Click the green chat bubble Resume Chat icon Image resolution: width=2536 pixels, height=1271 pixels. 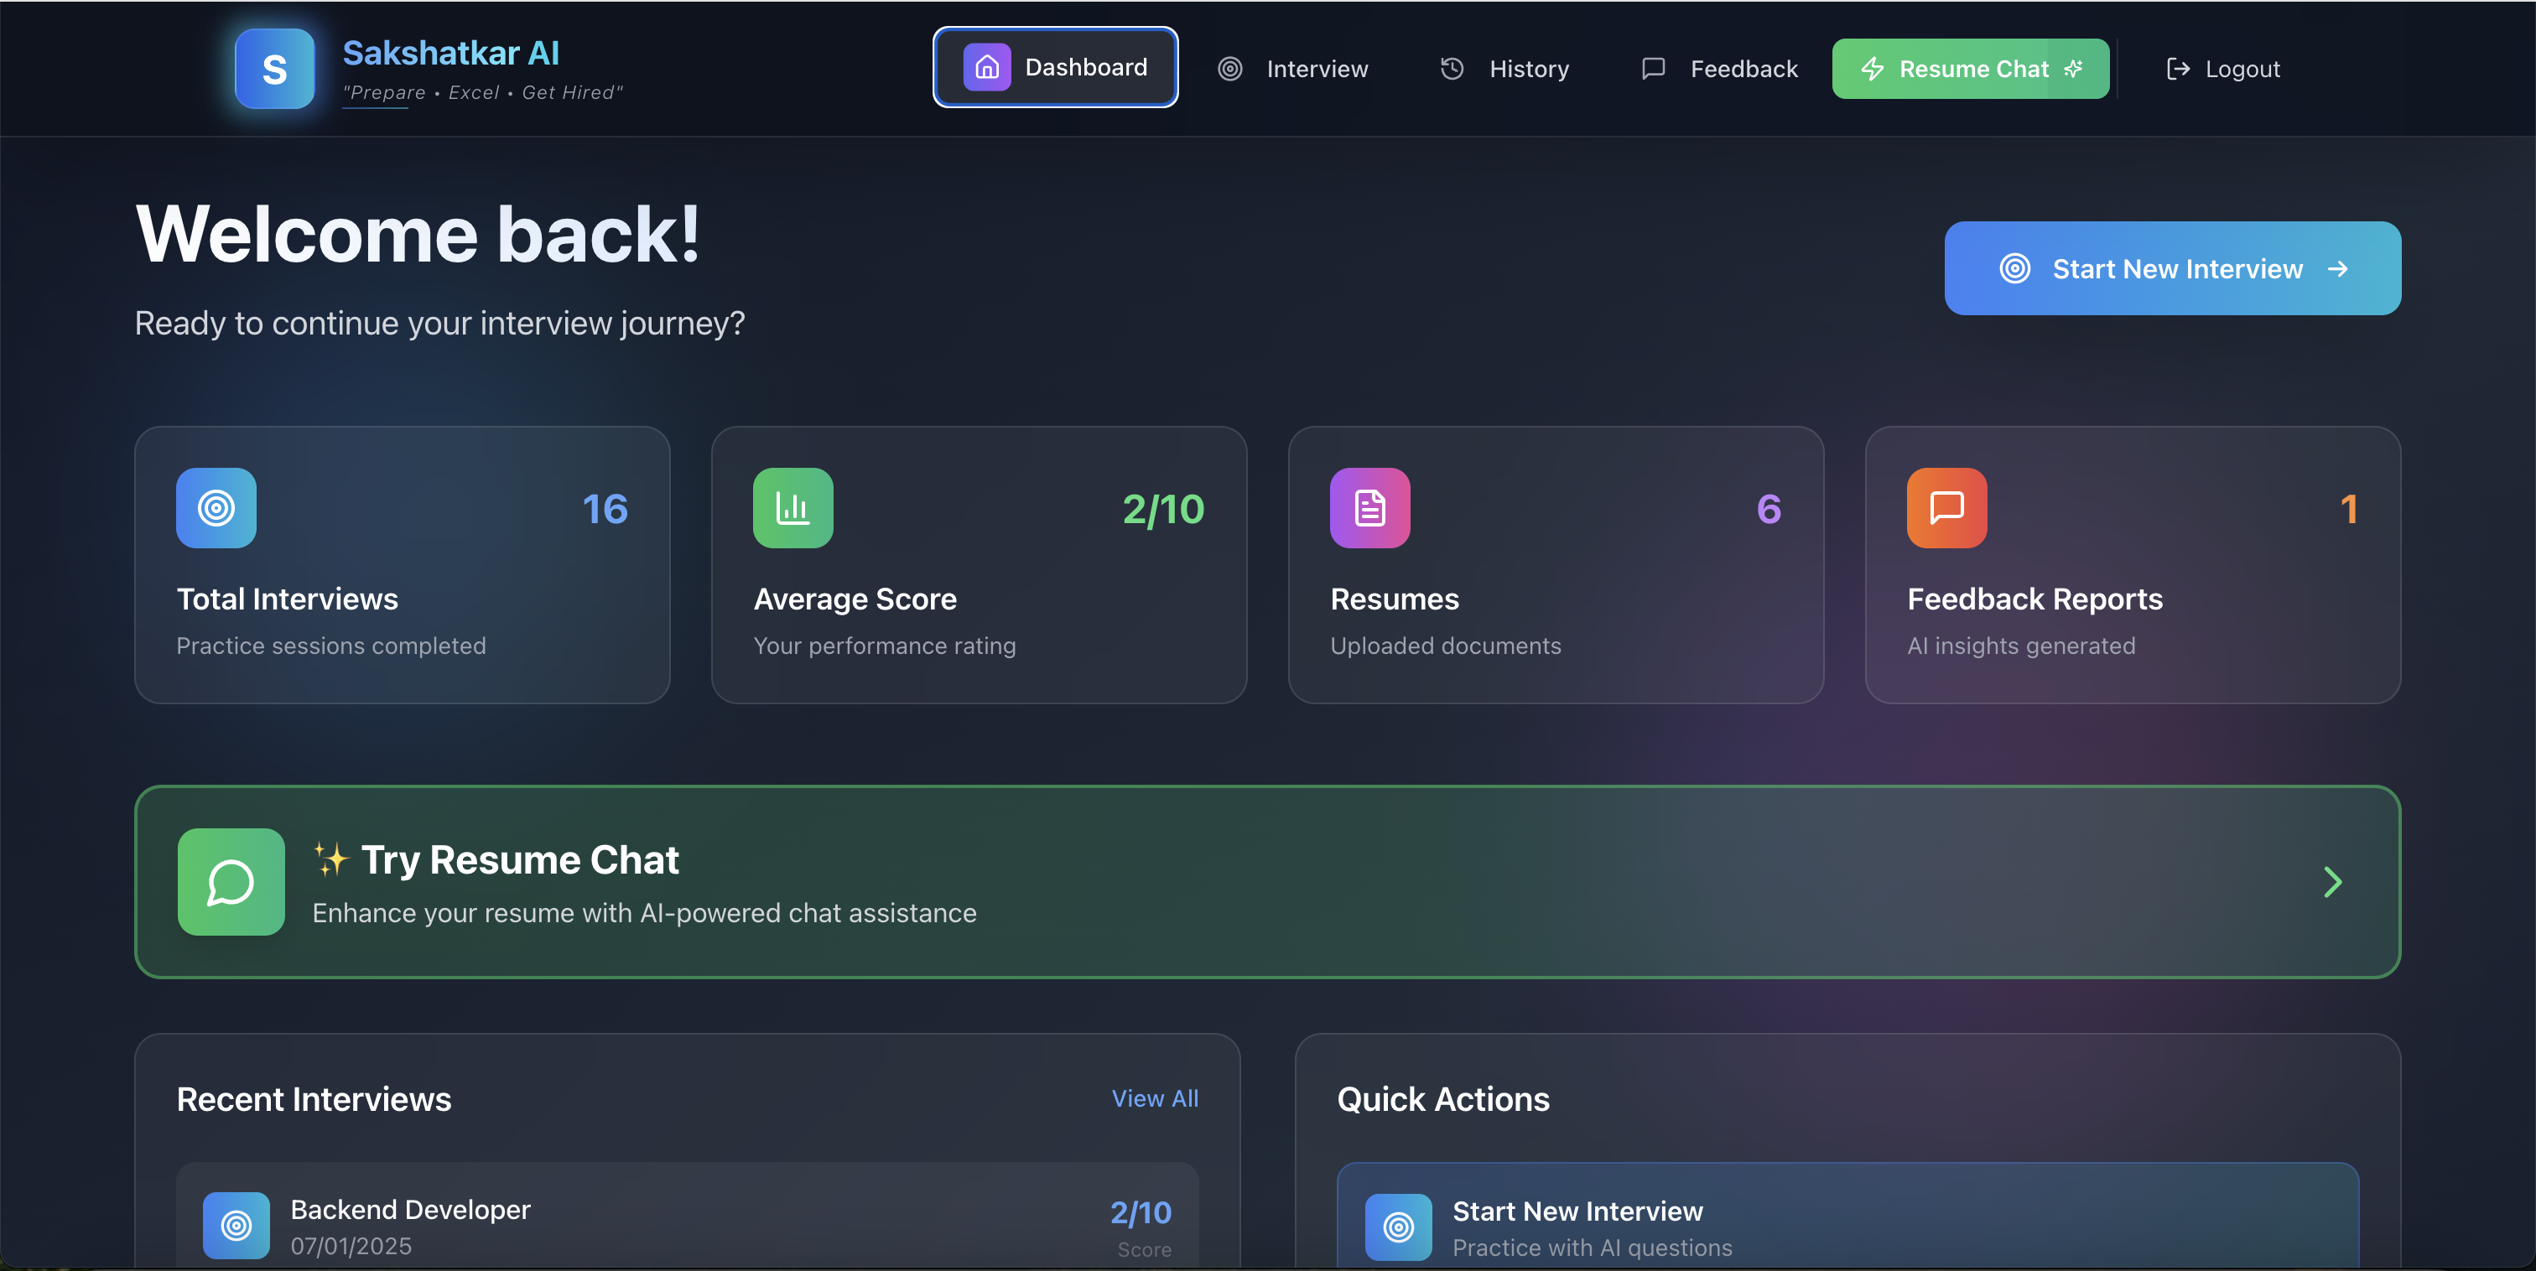(231, 881)
